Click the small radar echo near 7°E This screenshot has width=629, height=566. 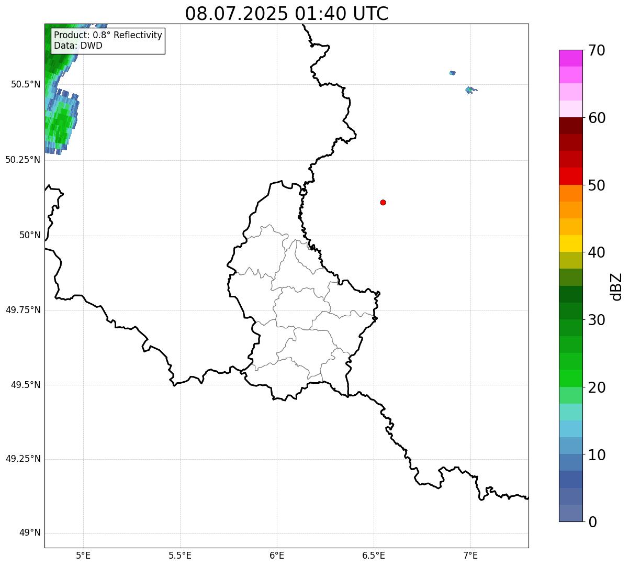pyautogui.click(x=470, y=90)
